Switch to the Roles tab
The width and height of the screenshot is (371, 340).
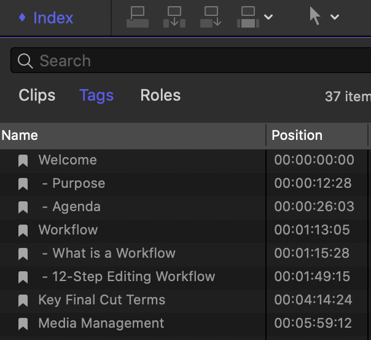[160, 95]
